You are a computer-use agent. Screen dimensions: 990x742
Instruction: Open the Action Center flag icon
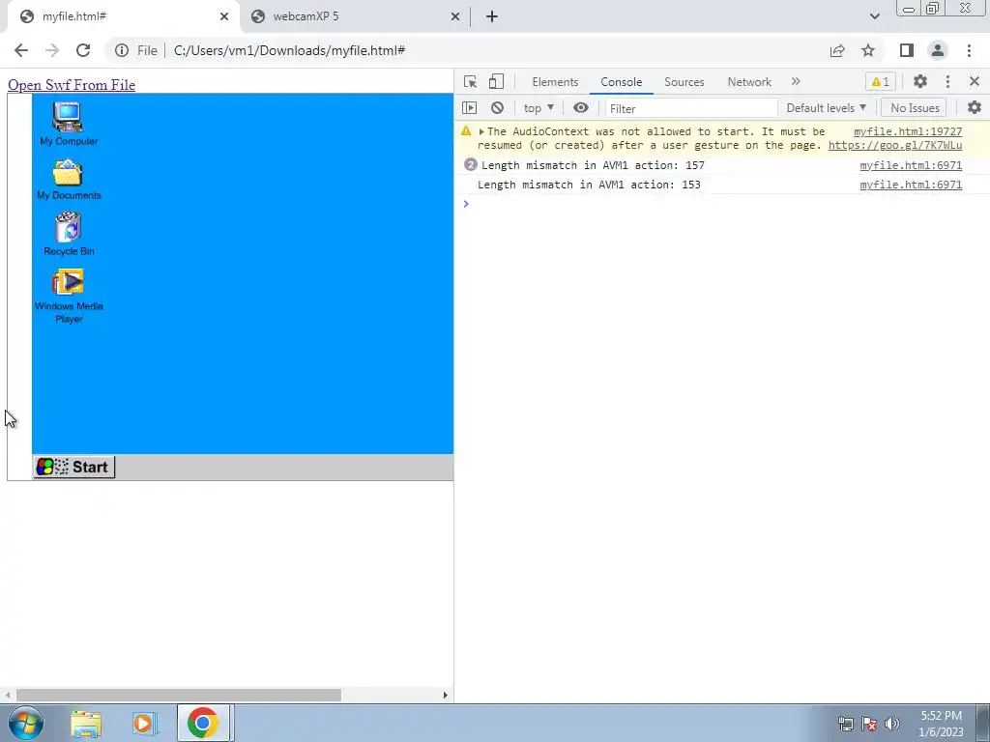click(x=869, y=724)
